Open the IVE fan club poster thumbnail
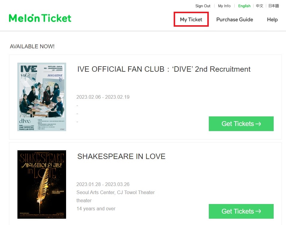 (42, 97)
